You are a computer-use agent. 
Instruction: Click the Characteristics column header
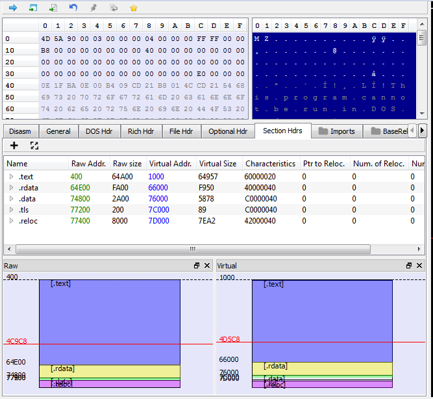pos(271,164)
